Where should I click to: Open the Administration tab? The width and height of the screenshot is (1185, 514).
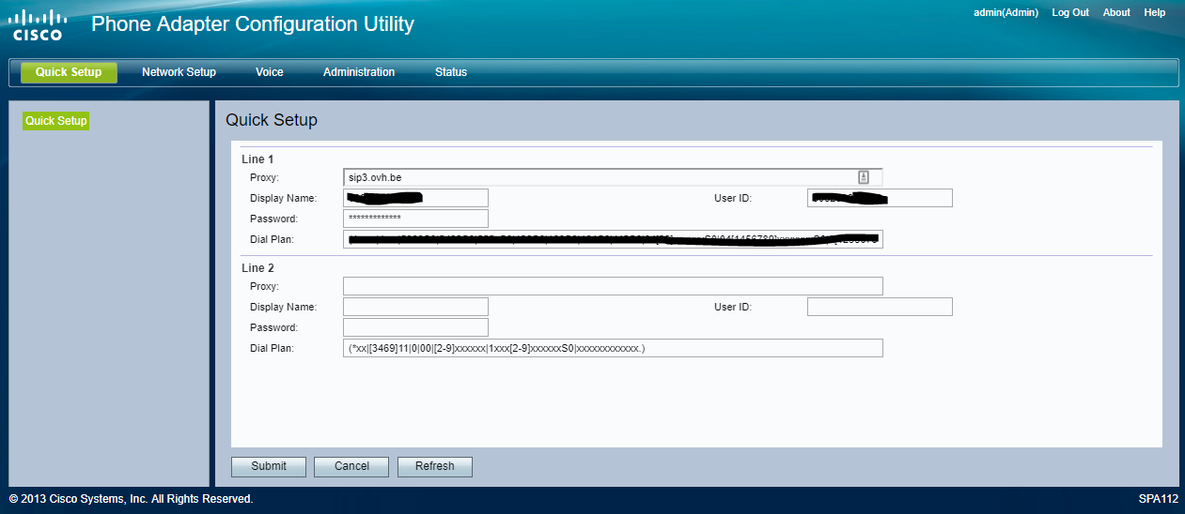click(359, 72)
